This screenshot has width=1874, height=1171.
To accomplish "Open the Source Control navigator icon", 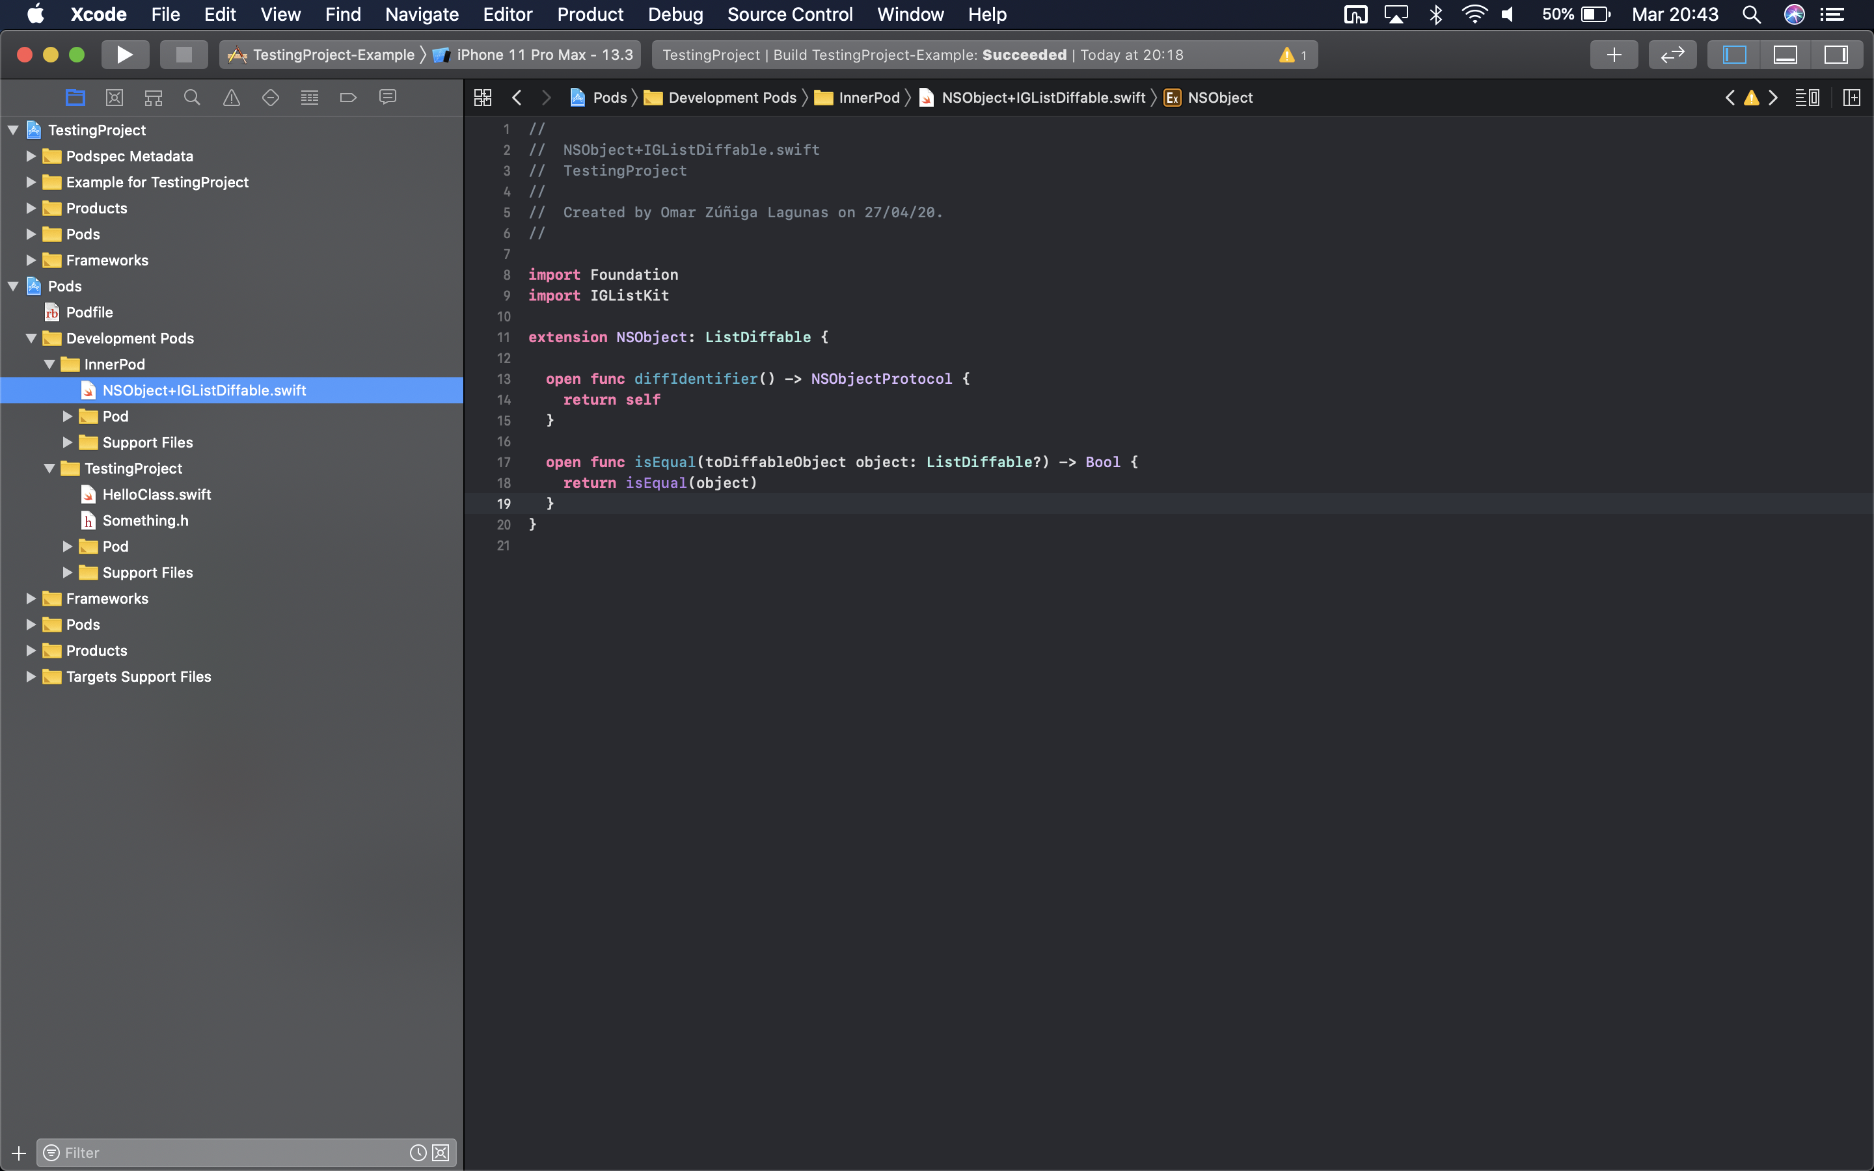I will (115, 98).
